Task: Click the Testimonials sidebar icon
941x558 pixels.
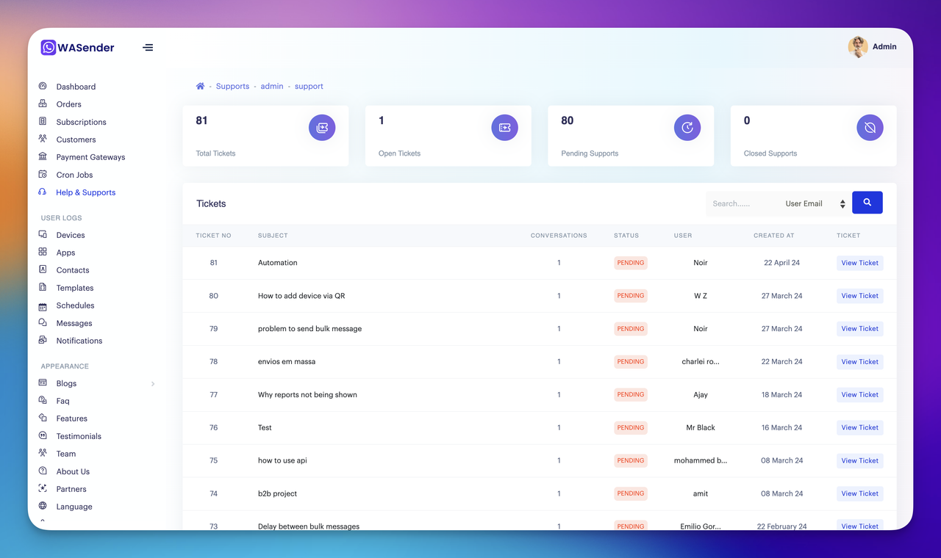Action: coord(43,435)
